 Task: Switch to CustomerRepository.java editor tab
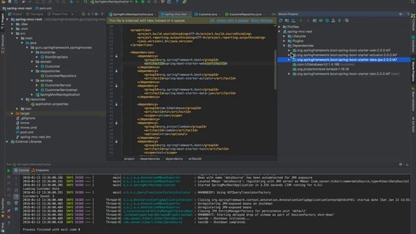[244, 14]
